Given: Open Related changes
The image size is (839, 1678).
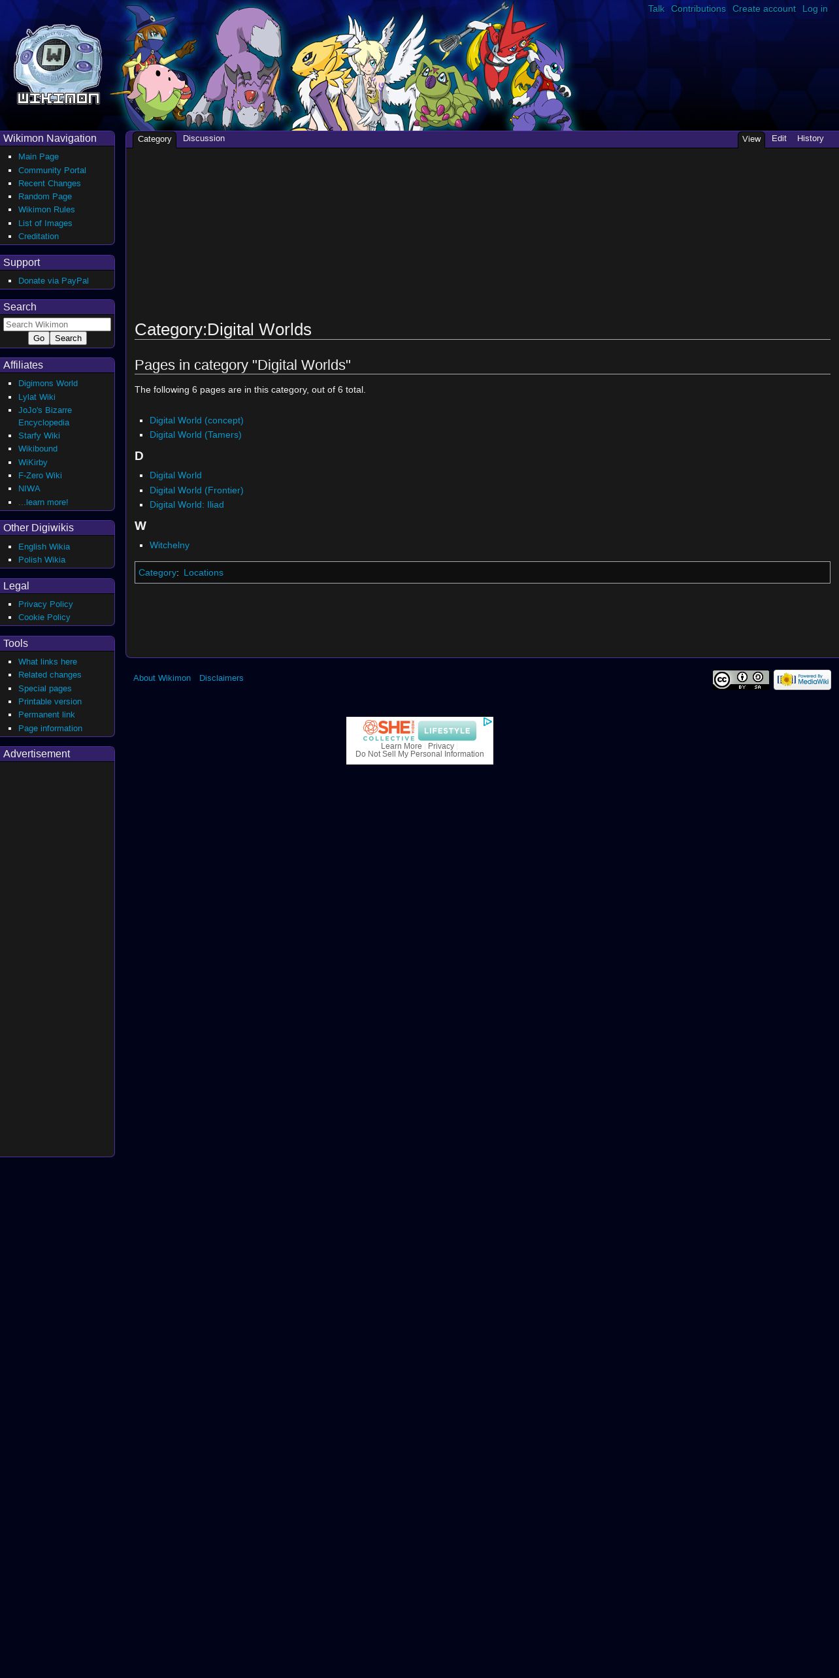Looking at the screenshot, I should 50,675.
